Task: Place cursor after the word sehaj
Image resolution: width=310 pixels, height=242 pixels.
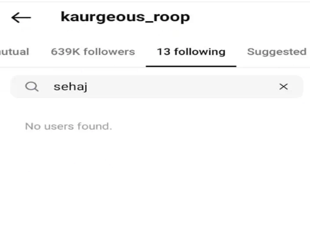Action: [x=88, y=87]
